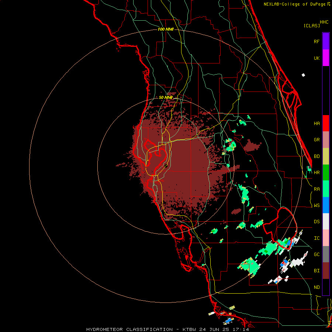Click the 'RA' legend label
The height and width of the screenshot is (332, 332).
(x=317, y=189)
